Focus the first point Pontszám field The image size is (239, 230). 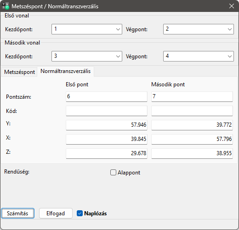[107, 96]
